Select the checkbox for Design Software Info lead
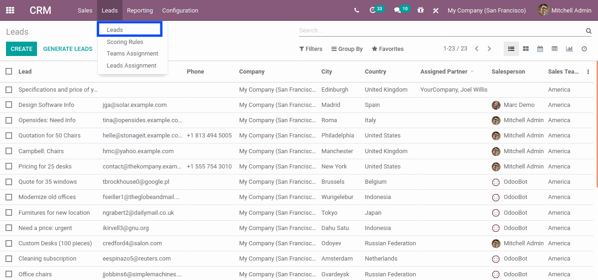Screen dimensions: 598x280 (x=8, y=105)
